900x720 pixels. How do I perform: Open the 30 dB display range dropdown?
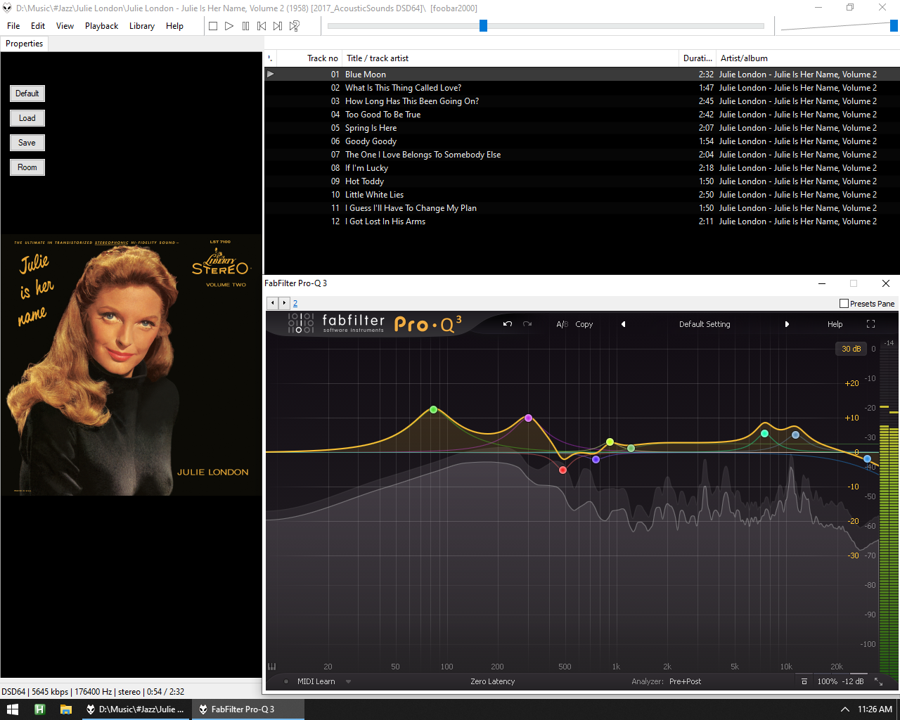point(851,349)
